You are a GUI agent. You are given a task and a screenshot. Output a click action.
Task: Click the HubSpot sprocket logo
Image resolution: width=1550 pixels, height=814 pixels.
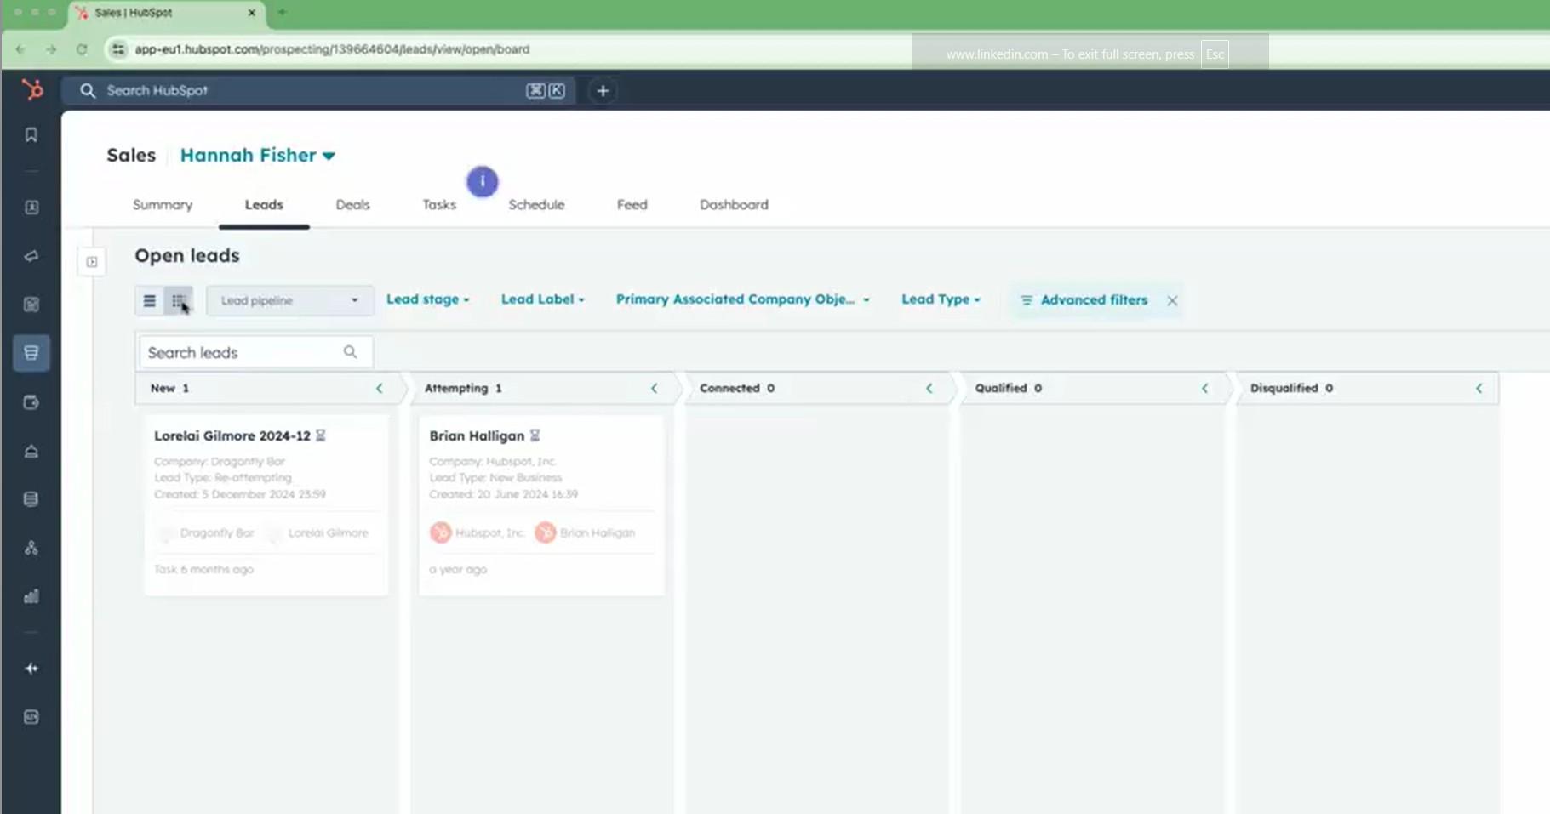coord(31,89)
